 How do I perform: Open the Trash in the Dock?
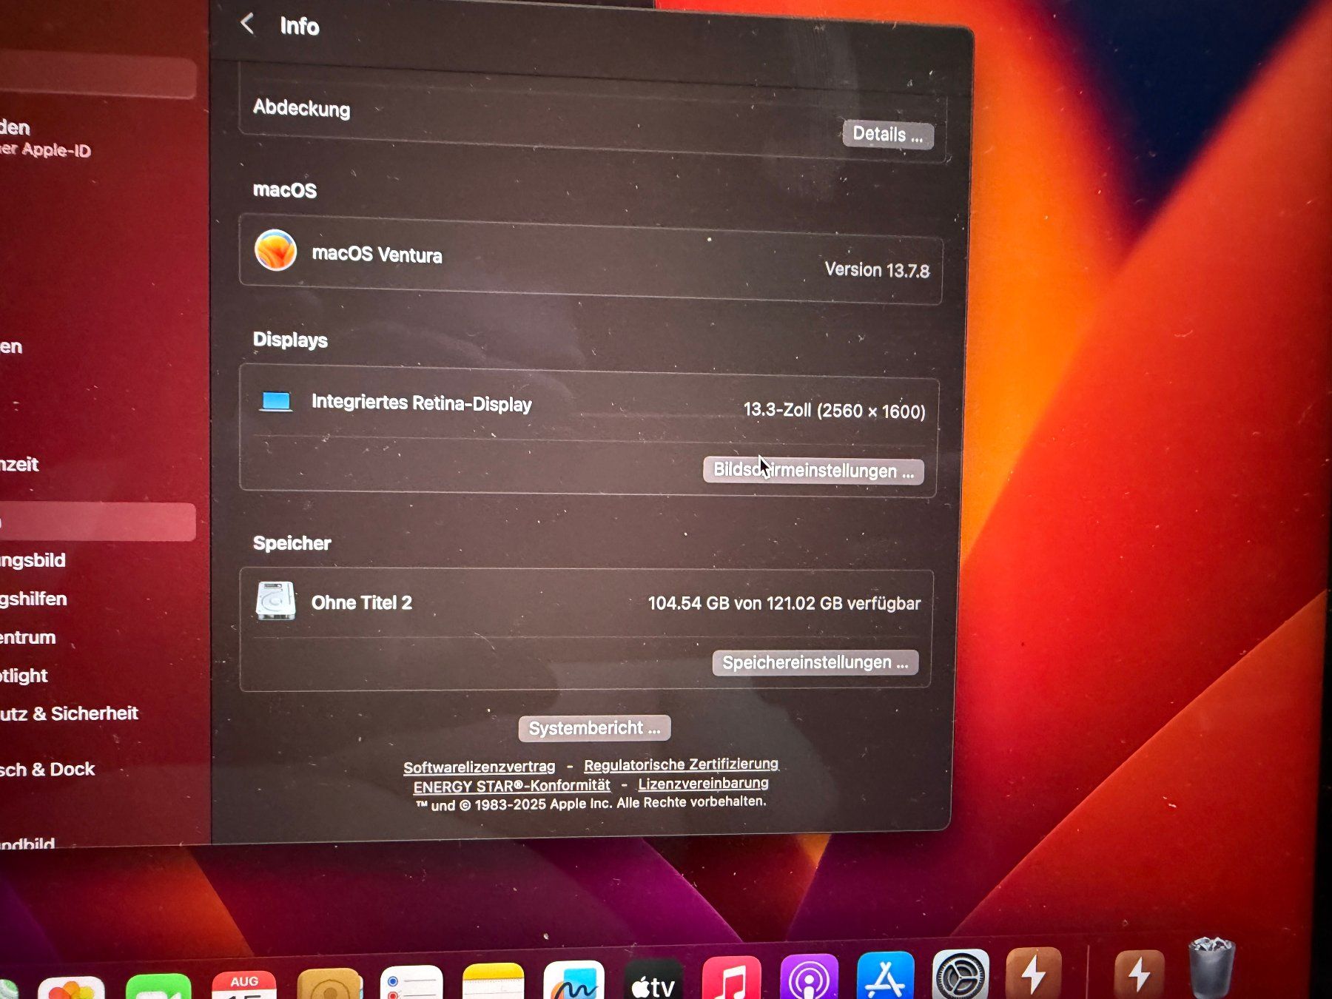[1212, 966]
